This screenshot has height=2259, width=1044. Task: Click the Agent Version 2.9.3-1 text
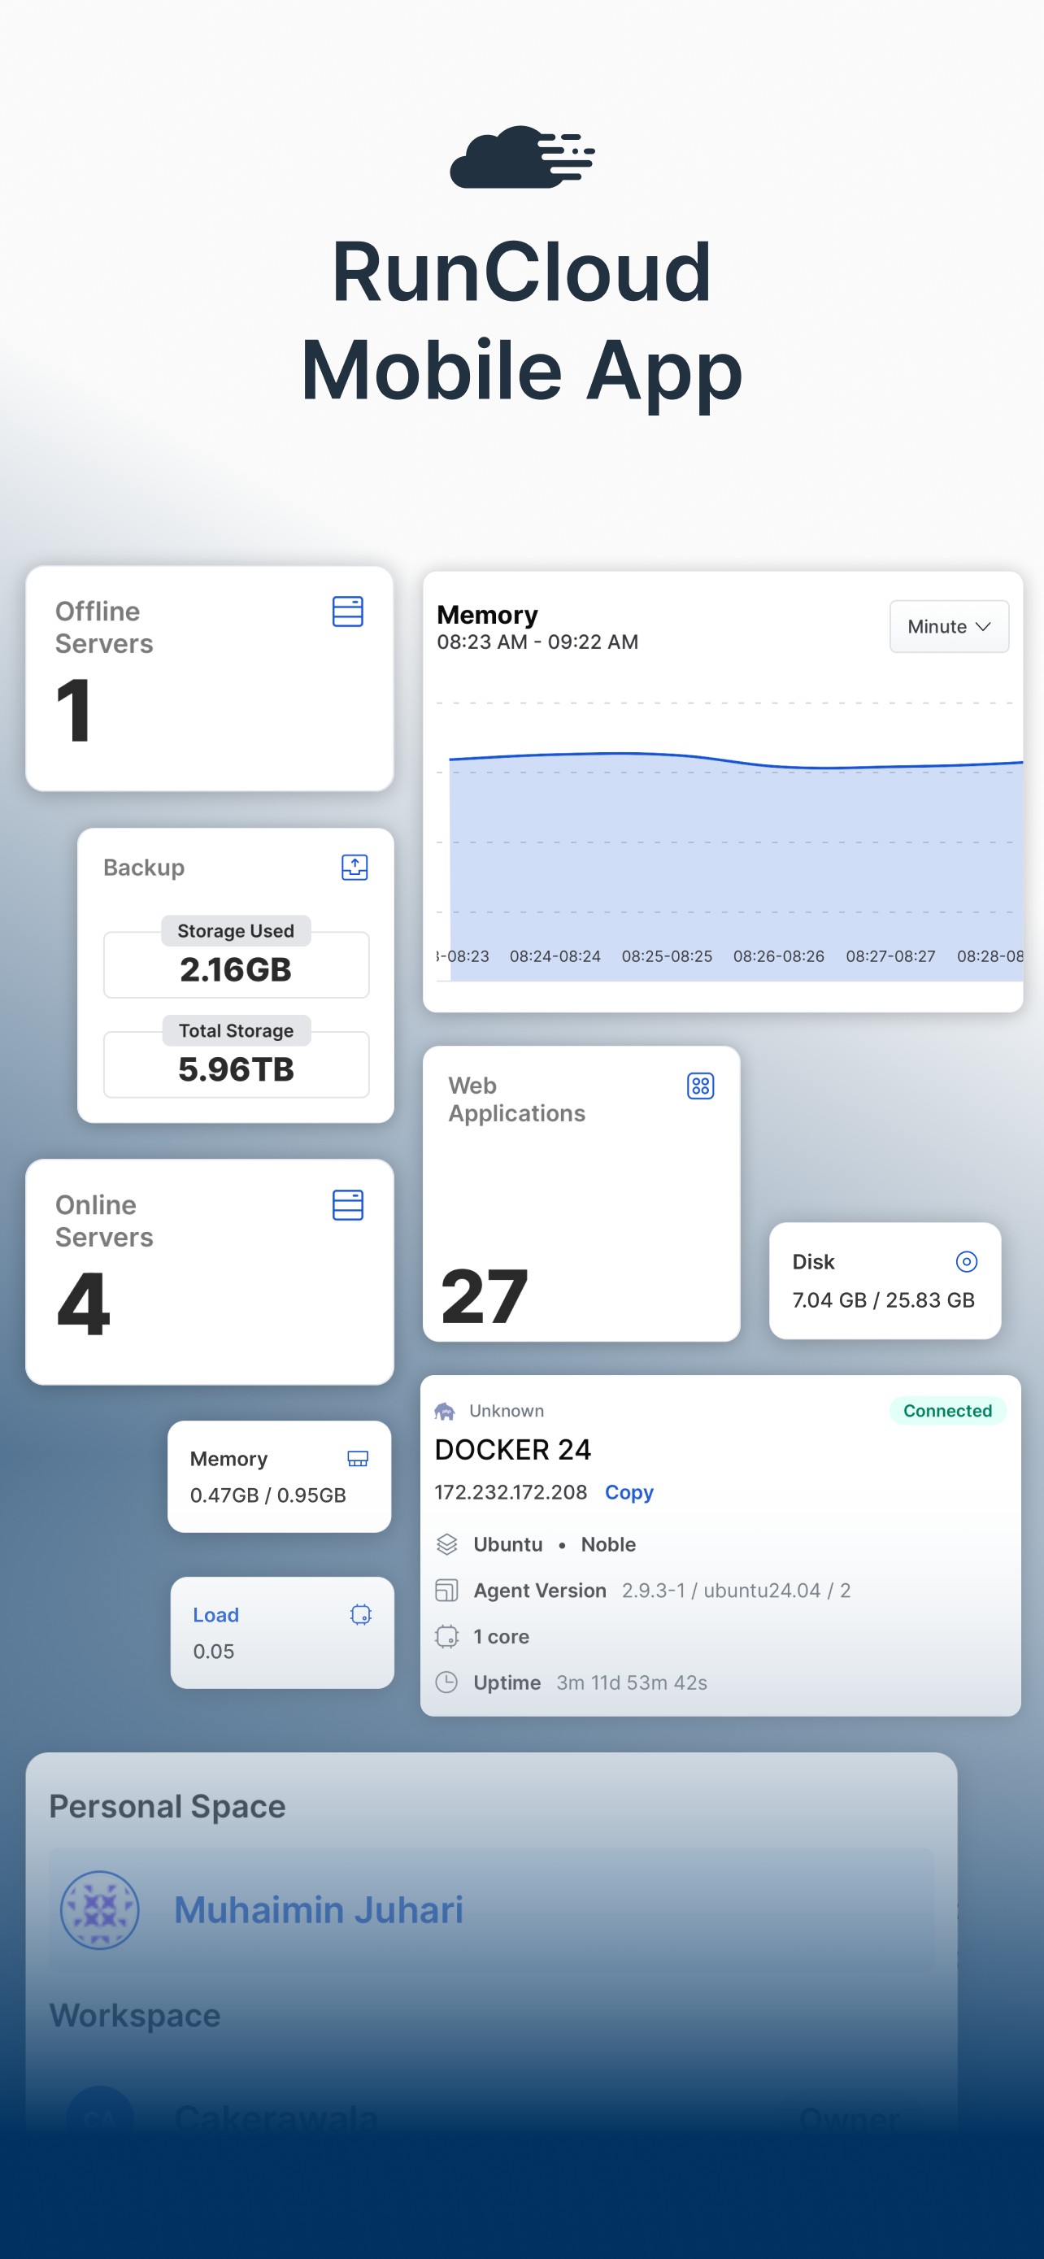(662, 1590)
